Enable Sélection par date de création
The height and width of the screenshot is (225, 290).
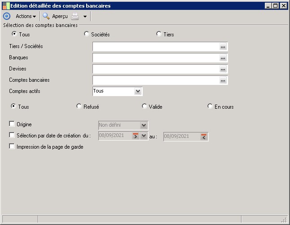coord(12,135)
